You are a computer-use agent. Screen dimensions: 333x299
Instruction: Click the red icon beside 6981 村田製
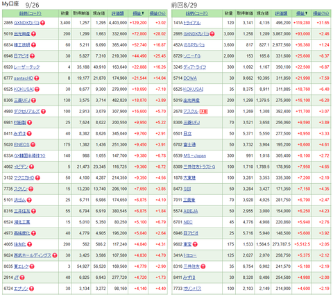[30, 123]
